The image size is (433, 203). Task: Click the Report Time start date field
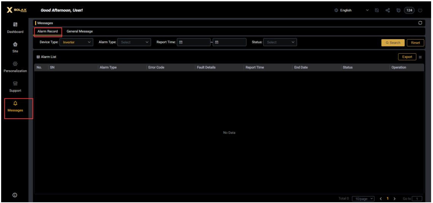coord(194,42)
